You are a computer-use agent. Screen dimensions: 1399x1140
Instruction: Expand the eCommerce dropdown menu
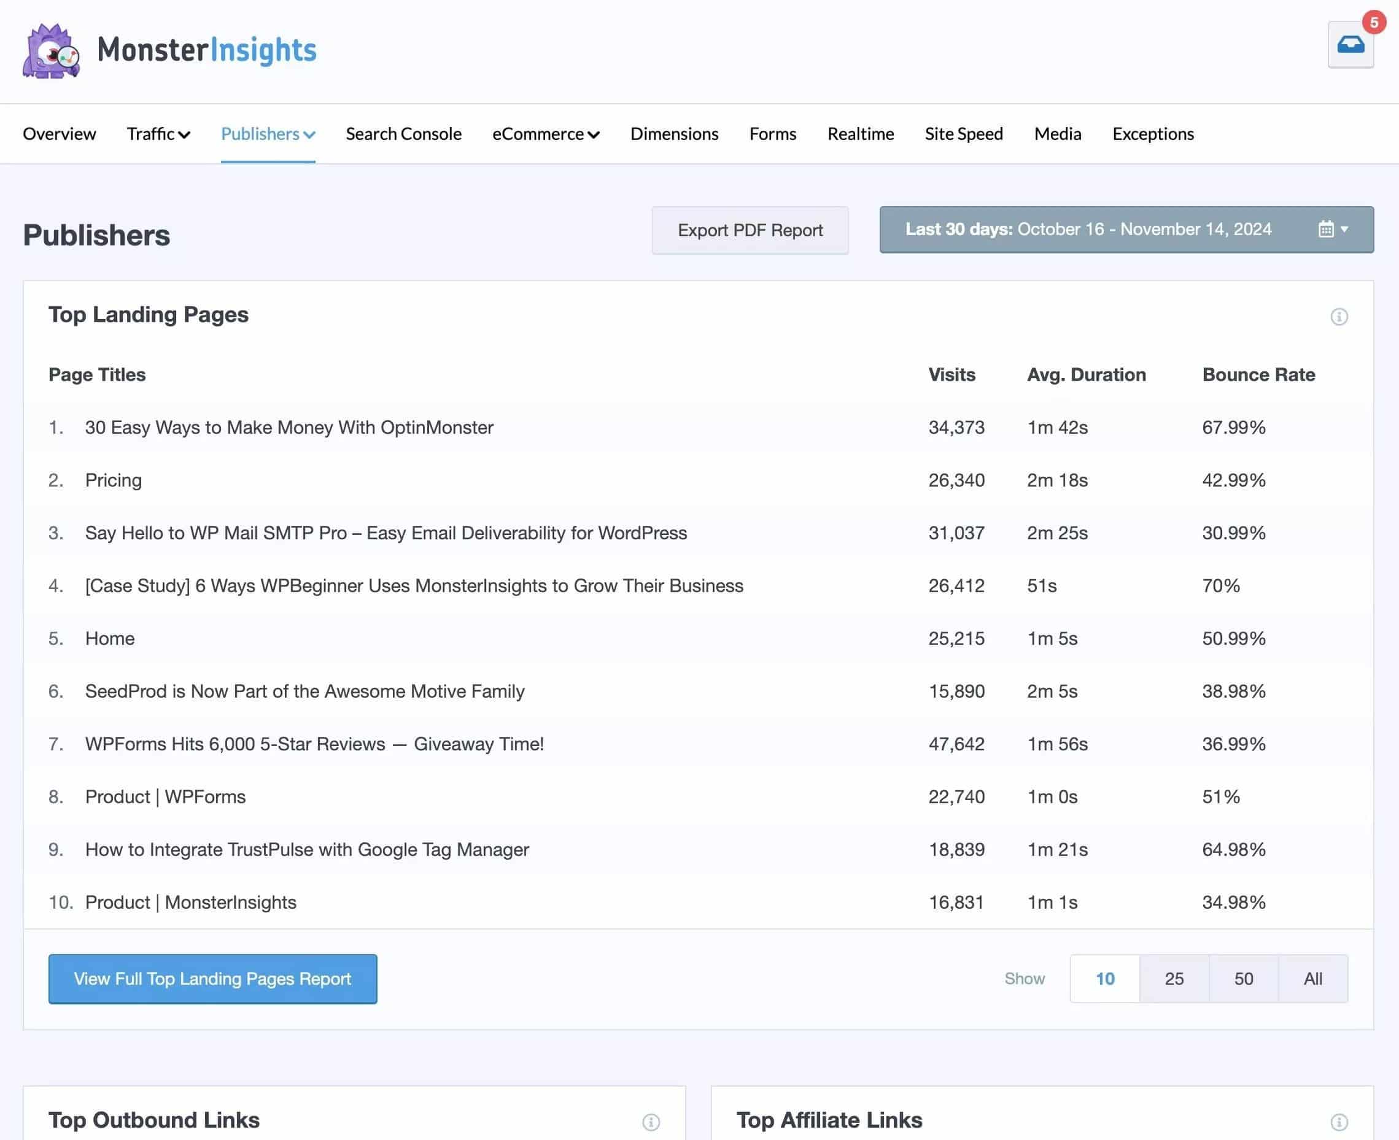coord(545,134)
